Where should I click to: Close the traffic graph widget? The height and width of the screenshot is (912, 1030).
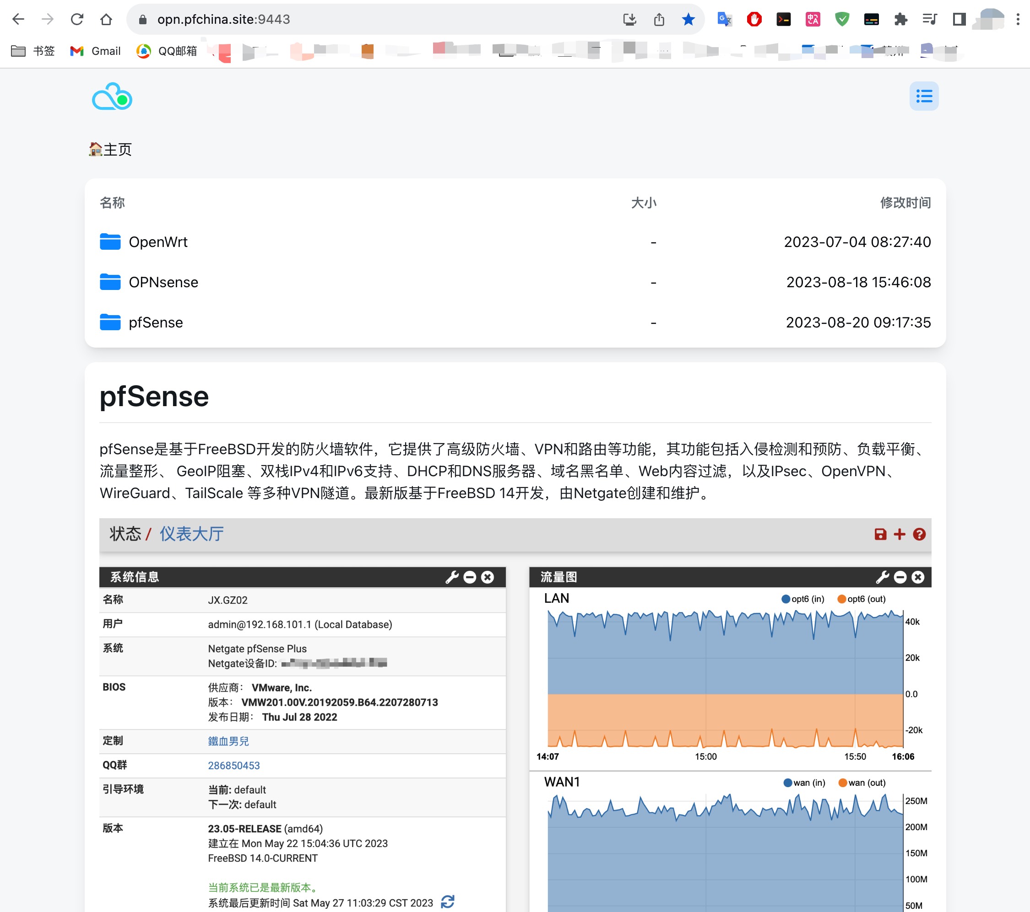click(x=918, y=577)
